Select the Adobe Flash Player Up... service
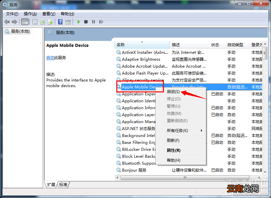This screenshot has height=198, width=271. click(189, 73)
